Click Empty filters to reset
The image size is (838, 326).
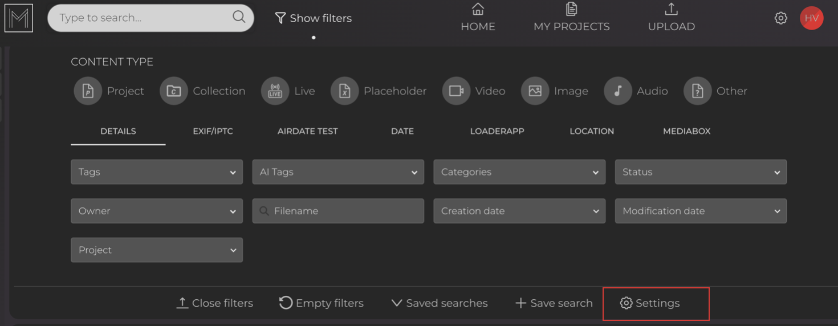[x=322, y=303]
